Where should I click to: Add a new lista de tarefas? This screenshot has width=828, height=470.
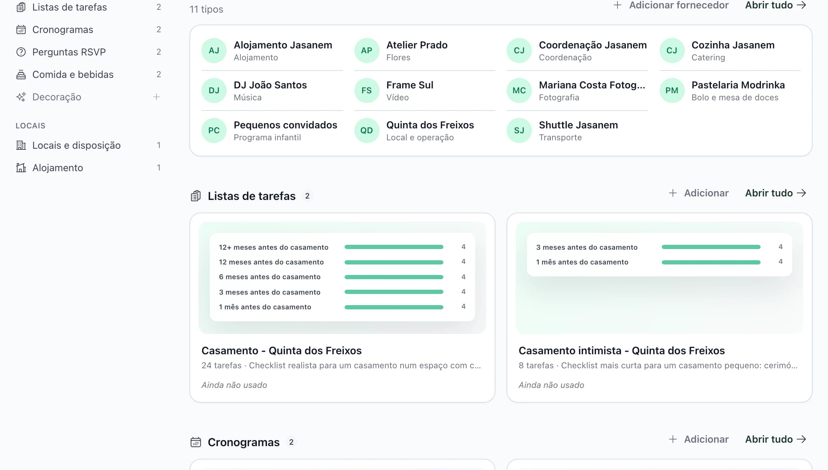699,193
